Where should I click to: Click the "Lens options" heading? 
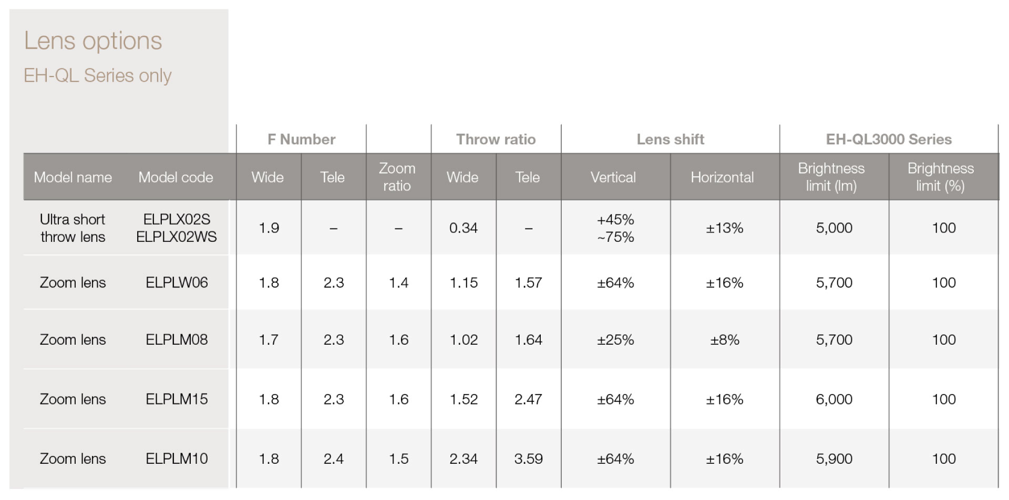(x=93, y=41)
